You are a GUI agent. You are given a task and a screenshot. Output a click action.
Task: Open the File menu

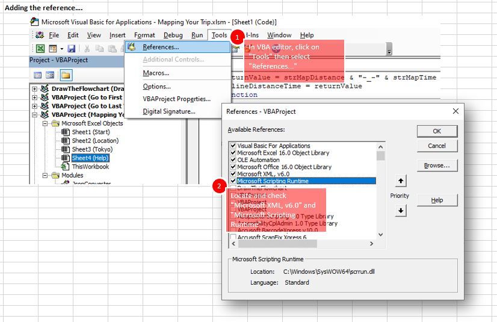click(54, 35)
